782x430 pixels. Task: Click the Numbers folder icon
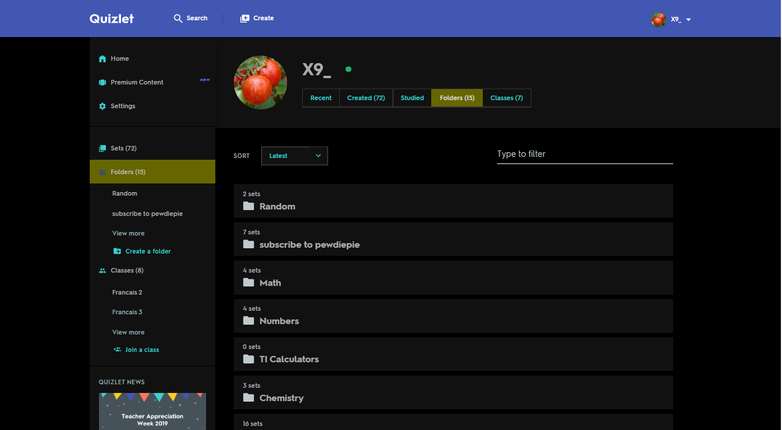[x=248, y=321]
